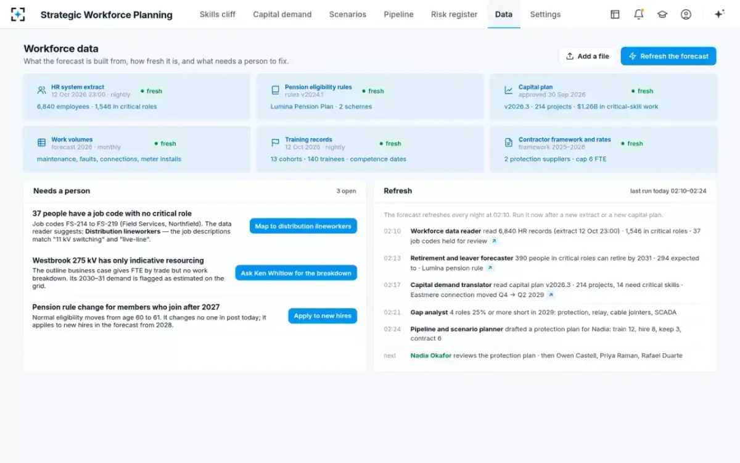The width and height of the screenshot is (740, 463).
Task: Select the Data tab
Action: [504, 14]
